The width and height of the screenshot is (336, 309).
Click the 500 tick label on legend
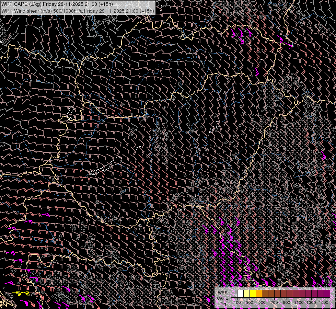pyautogui.click(x=262, y=302)
